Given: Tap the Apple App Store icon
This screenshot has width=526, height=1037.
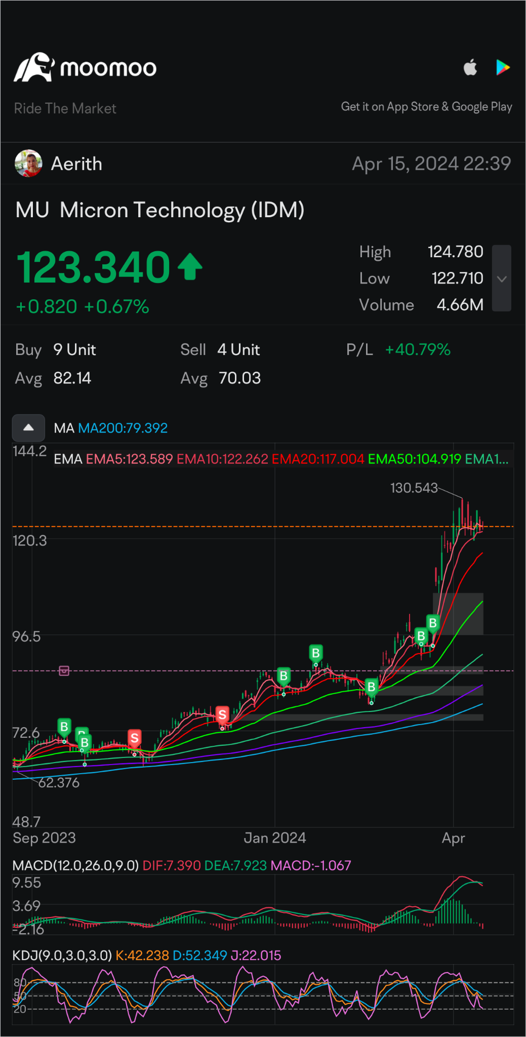Looking at the screenshot, I should click(470, 67).
